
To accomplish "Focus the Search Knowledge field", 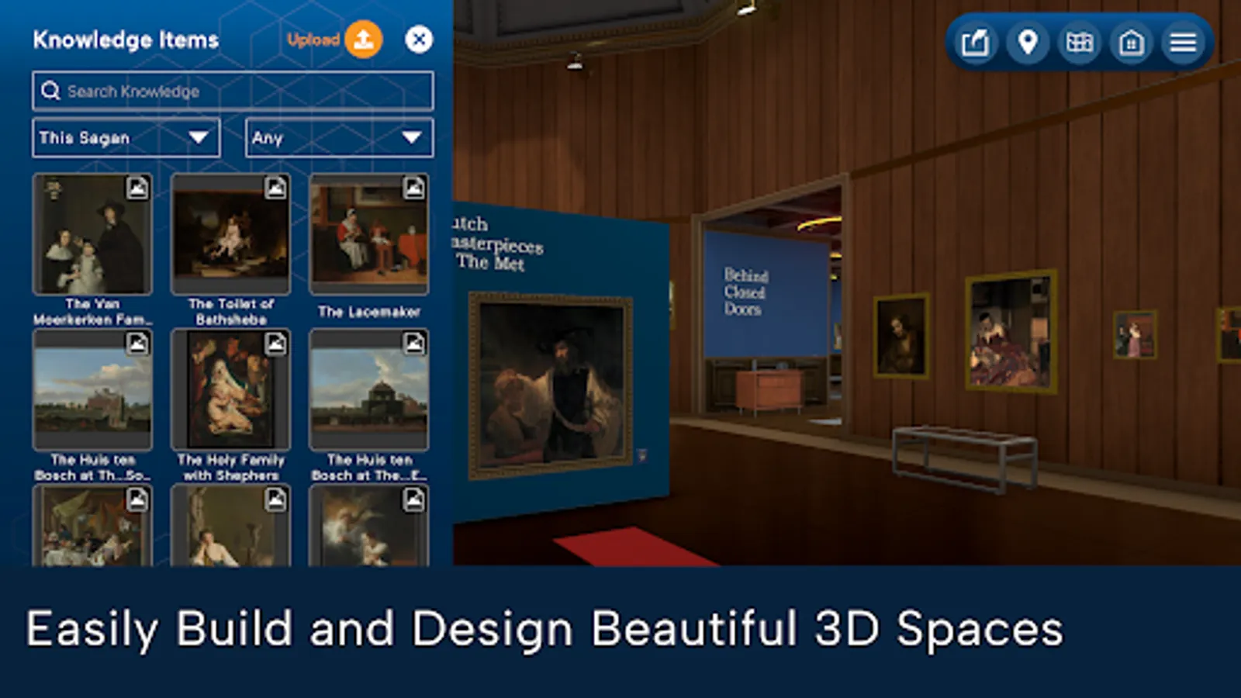I will point(233,92).
